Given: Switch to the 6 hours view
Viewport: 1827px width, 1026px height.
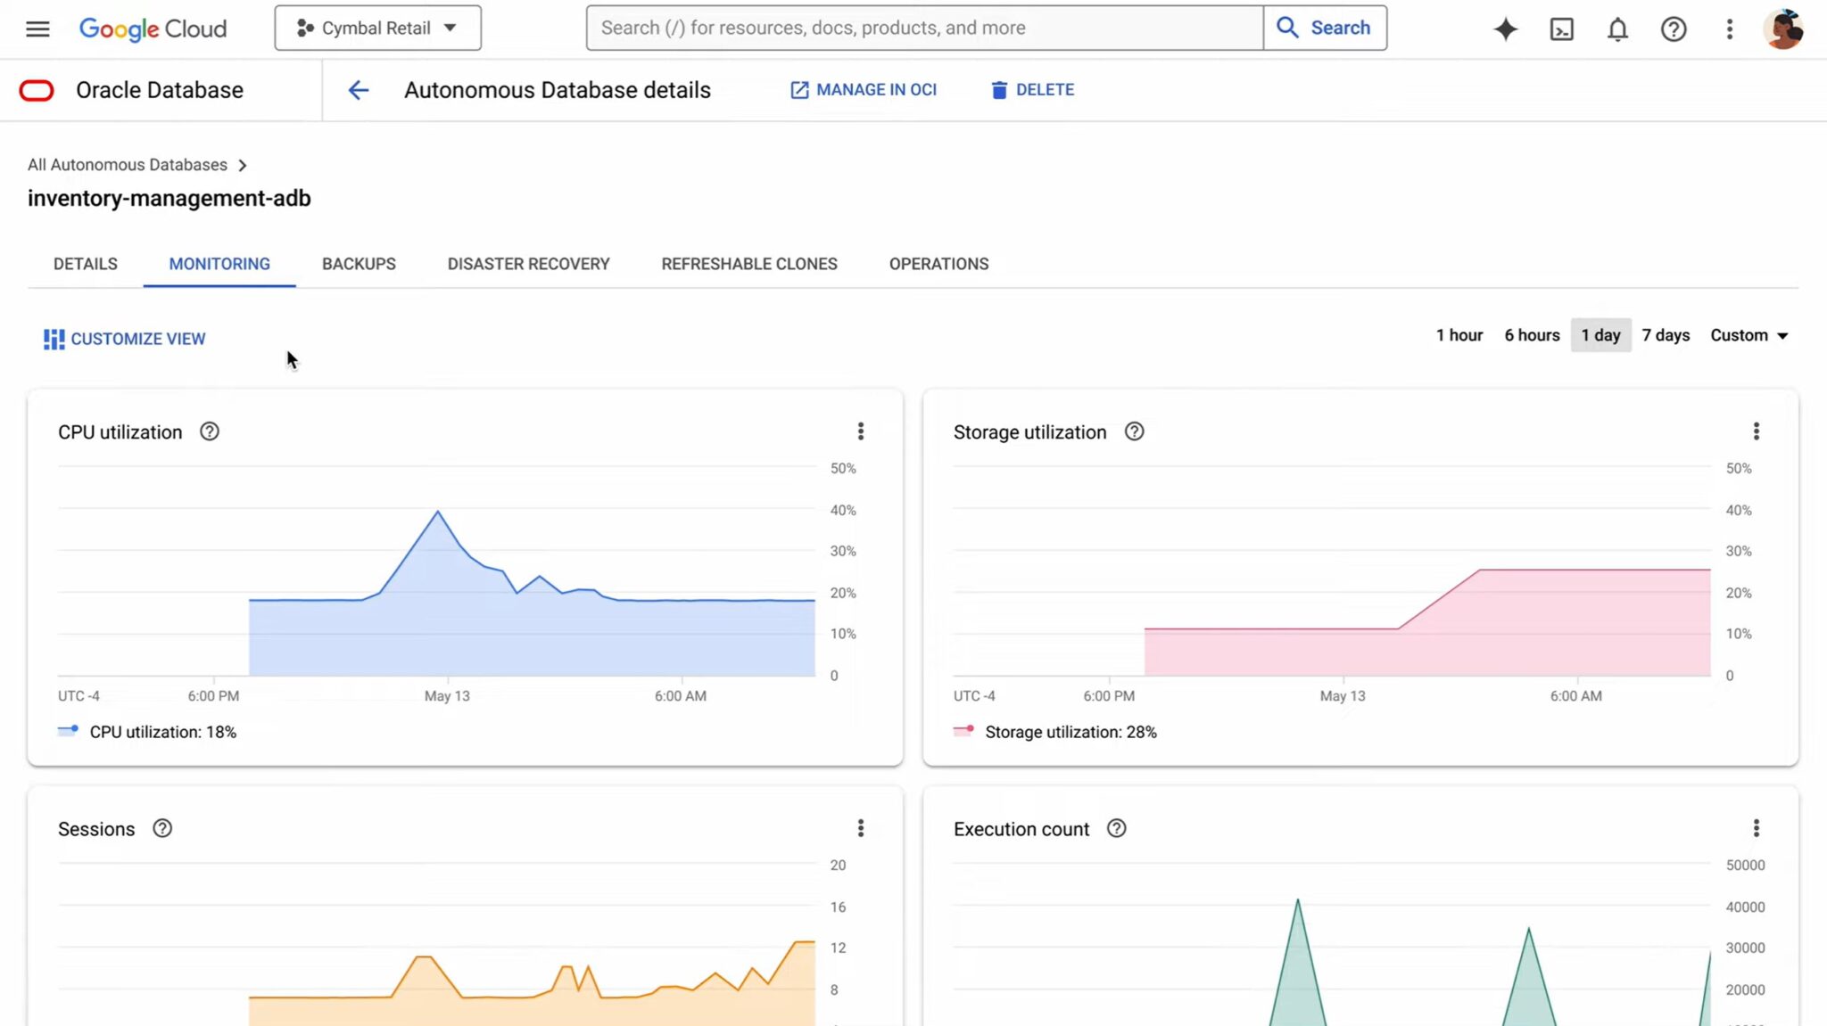Looking at the screenshot, I should (x=1532, y=335).
